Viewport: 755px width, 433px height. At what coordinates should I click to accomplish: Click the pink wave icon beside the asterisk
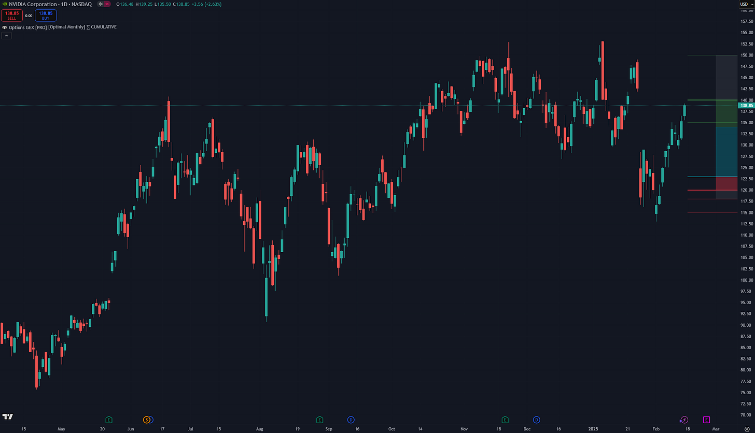(x=107, y=4)
